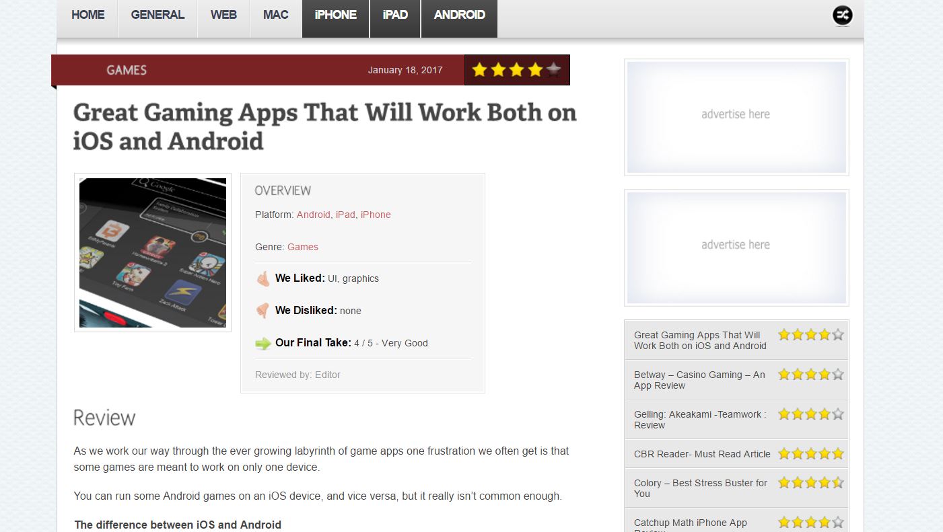Click the Games genre link
Screen dimensions: 943x532
[303, 247]
